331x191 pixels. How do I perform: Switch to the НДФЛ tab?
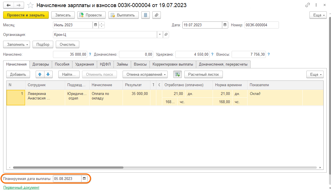tap(105, 64)
